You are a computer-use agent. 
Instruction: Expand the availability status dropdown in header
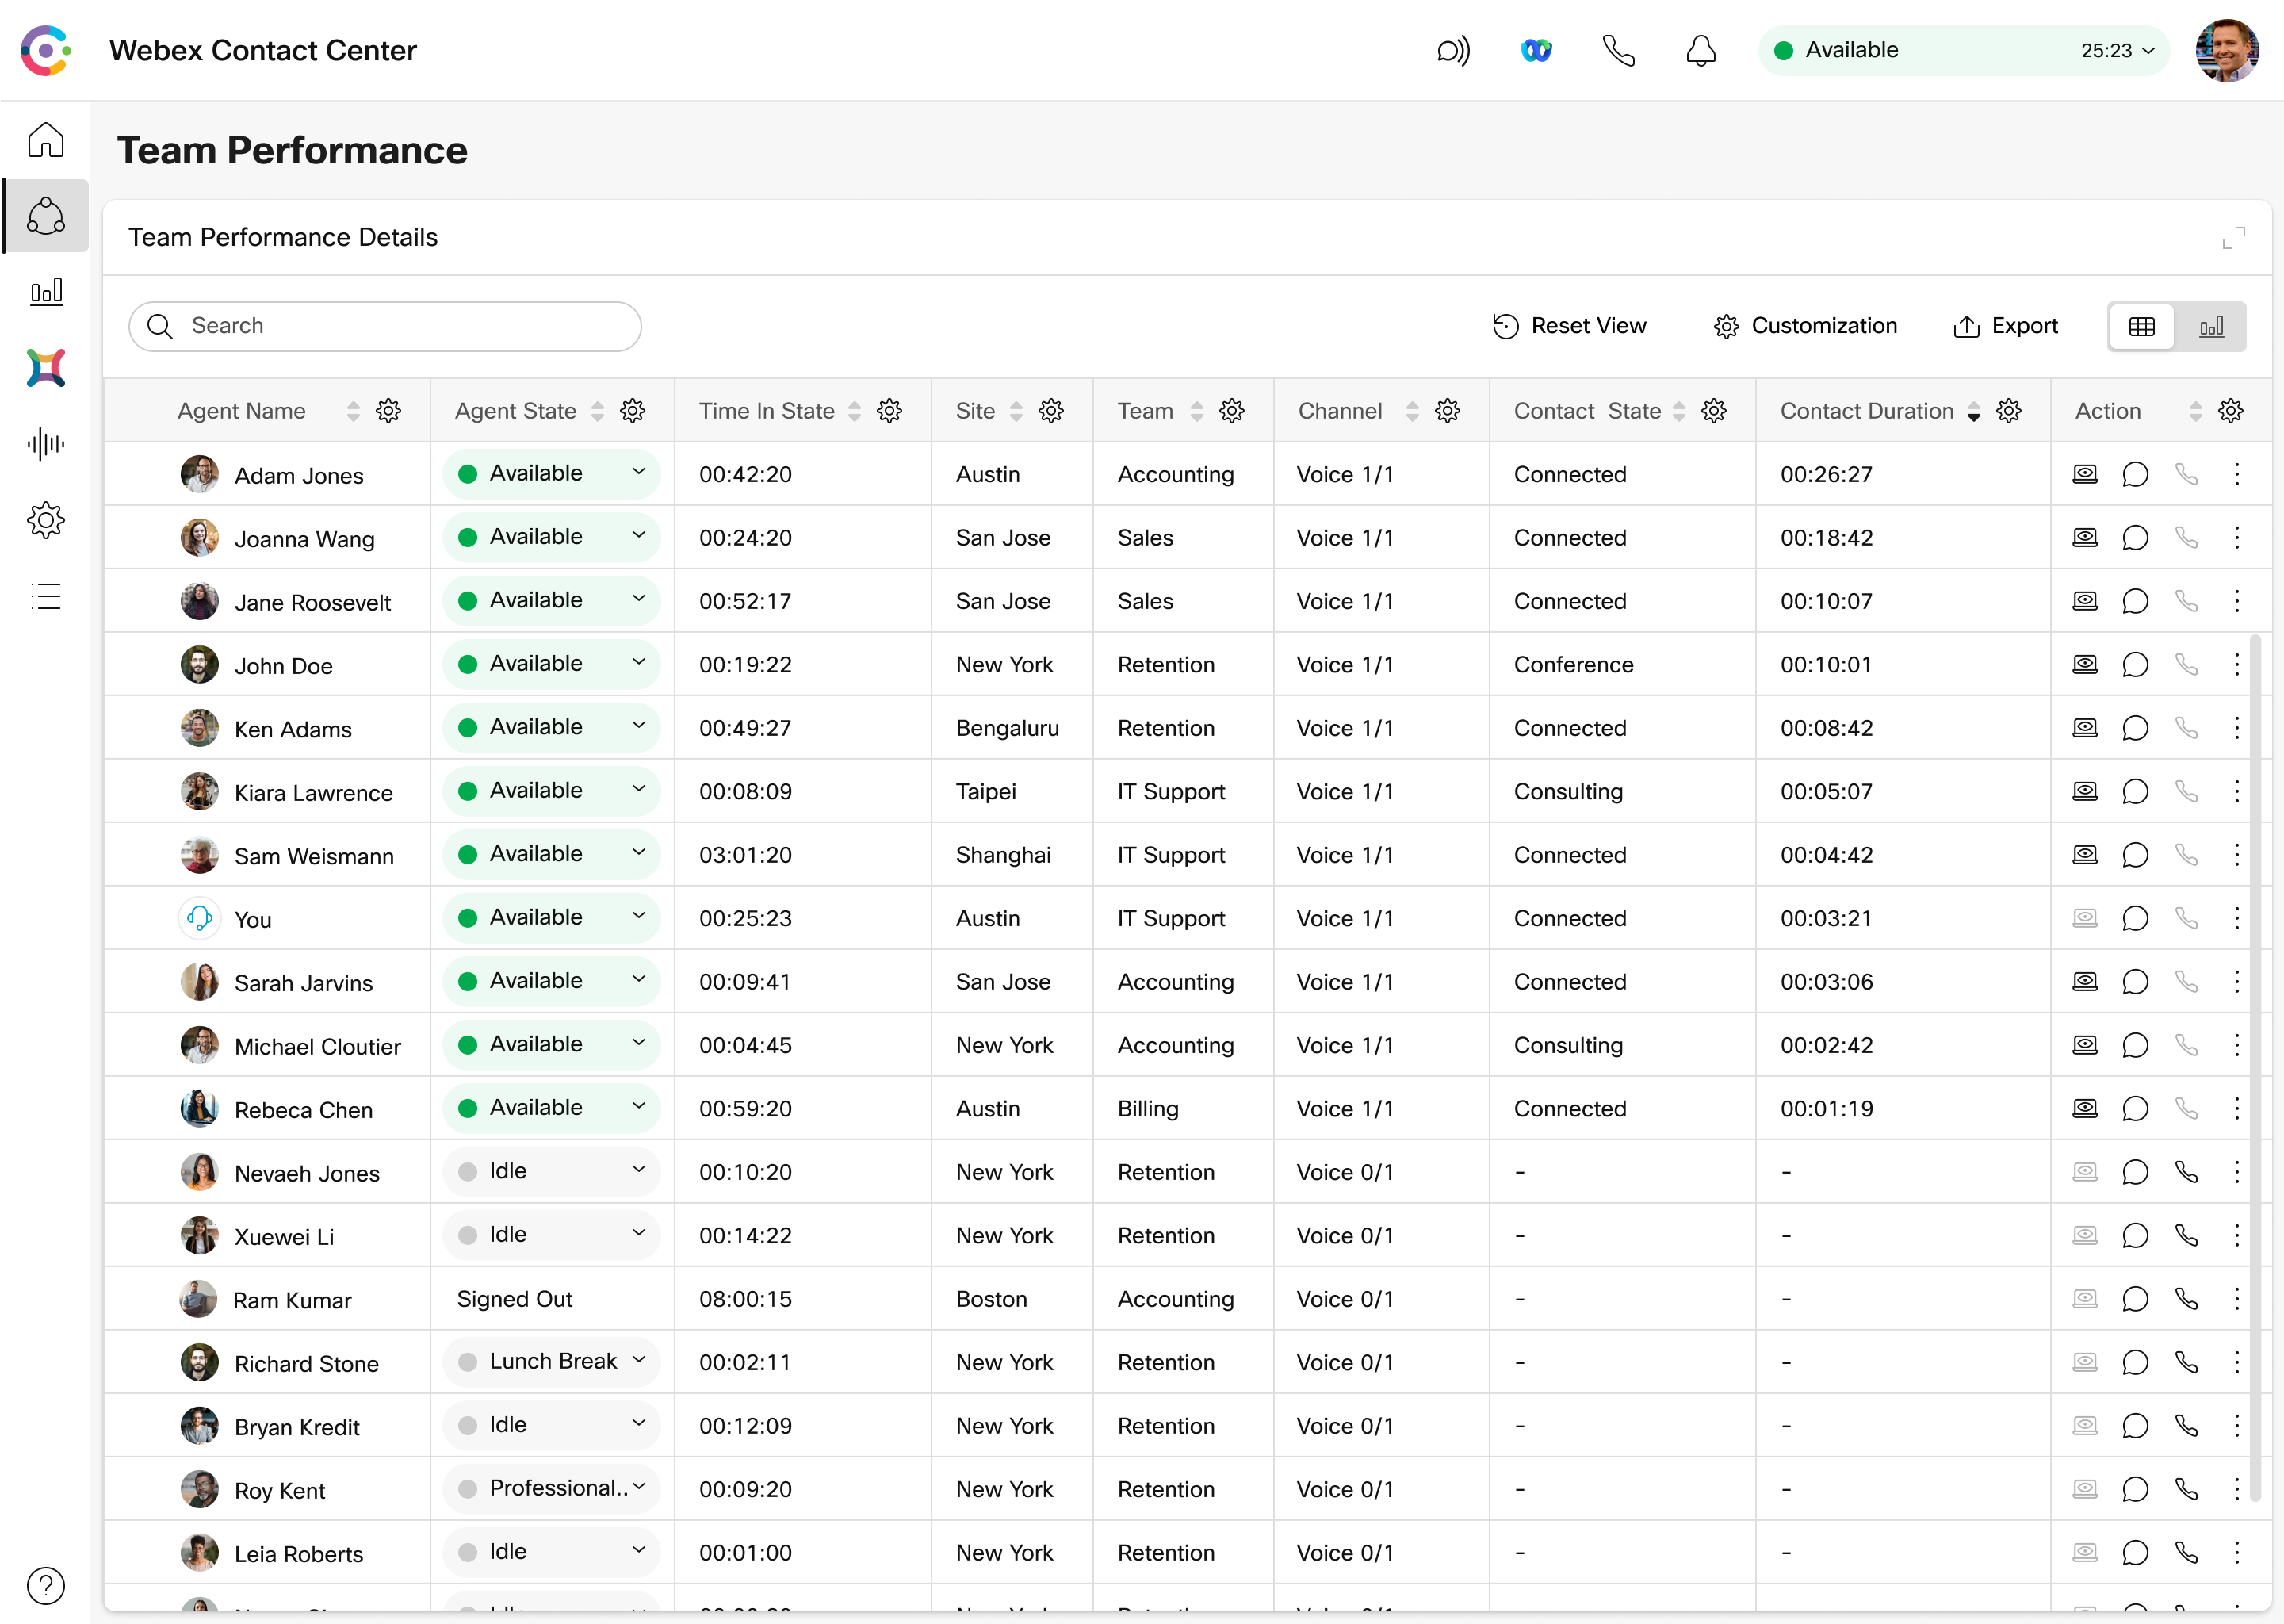point(2150,50)
